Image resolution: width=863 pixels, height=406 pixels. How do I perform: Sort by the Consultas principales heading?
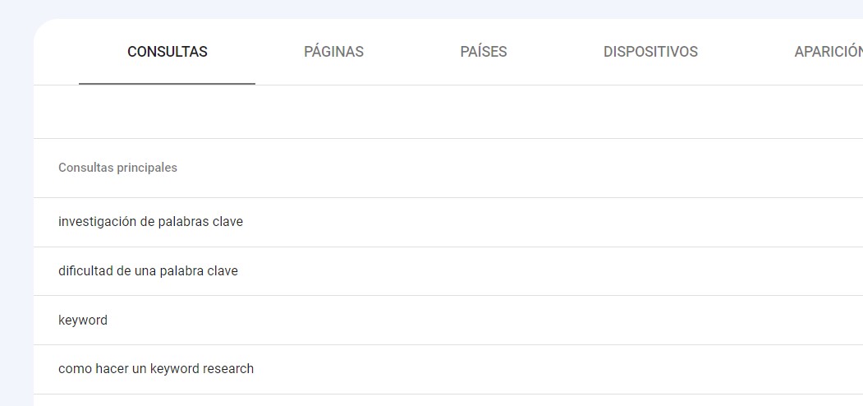(x=117, y=168)
